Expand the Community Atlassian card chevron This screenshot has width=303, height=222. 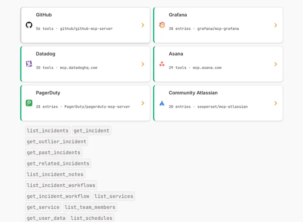[x=275, y=103]
